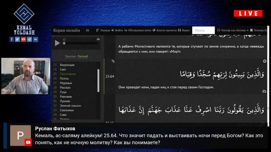Download ayah via cloud icon below 25:64
Viewport: 271px width, 152px height.
click(264, 91)
